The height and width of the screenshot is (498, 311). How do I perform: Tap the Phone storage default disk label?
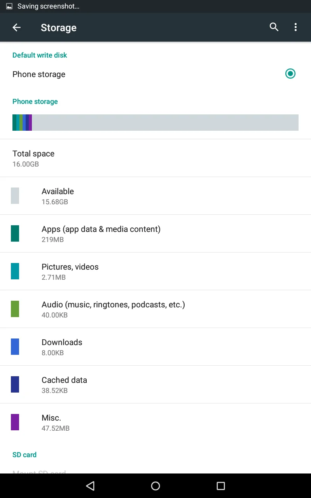[x=39, y=74]
